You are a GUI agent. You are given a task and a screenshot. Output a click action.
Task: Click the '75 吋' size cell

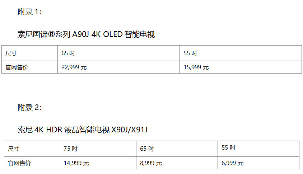pos(71,149)
